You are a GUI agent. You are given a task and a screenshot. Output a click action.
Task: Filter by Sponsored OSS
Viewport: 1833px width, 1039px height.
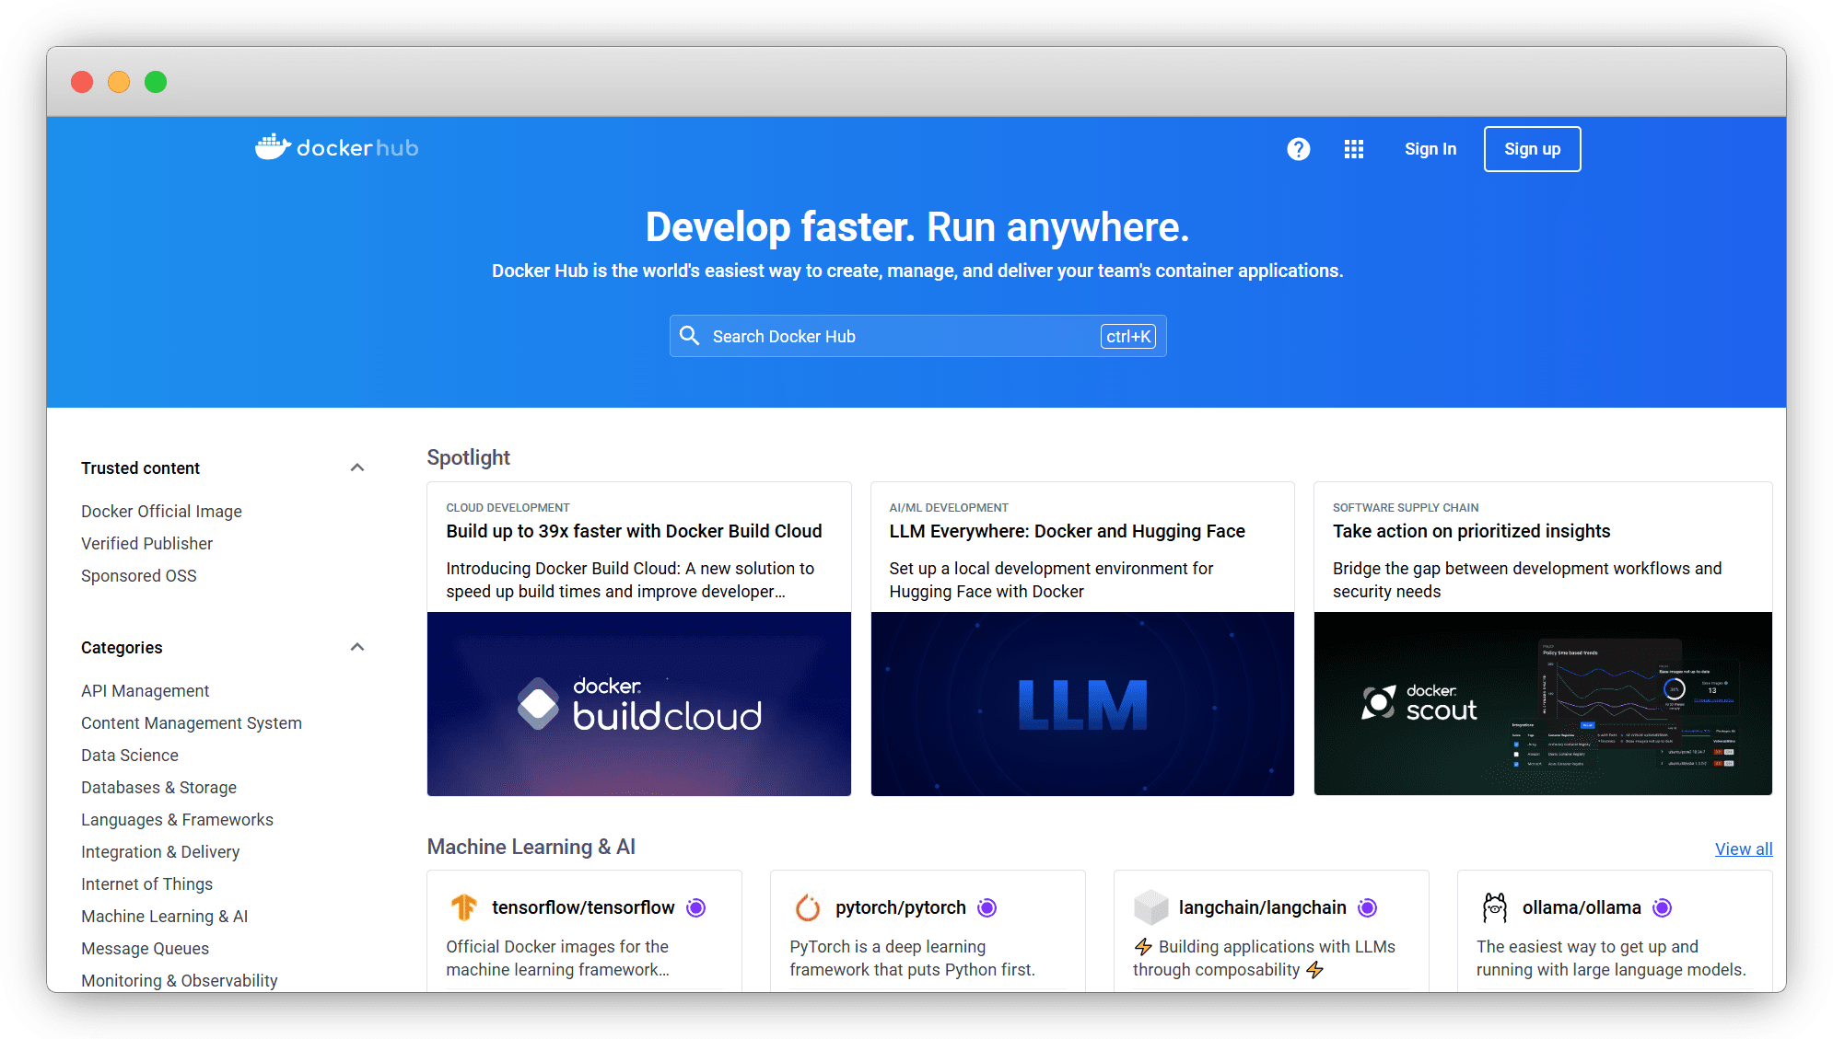coord(138,575)
